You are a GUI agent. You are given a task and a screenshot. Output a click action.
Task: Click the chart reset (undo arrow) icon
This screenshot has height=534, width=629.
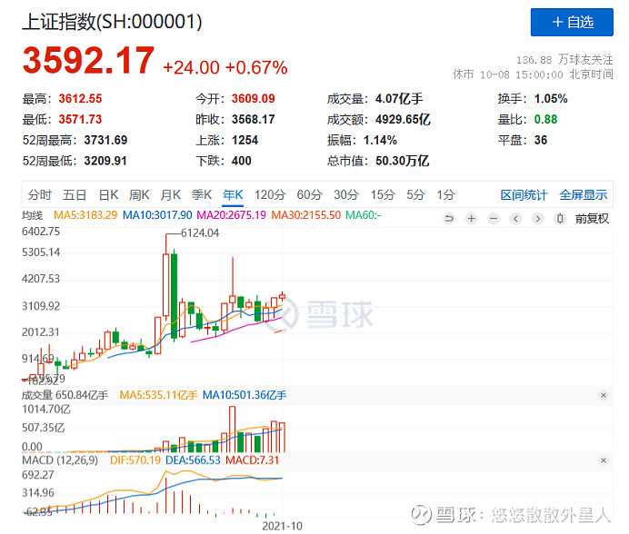coord(449,219)
